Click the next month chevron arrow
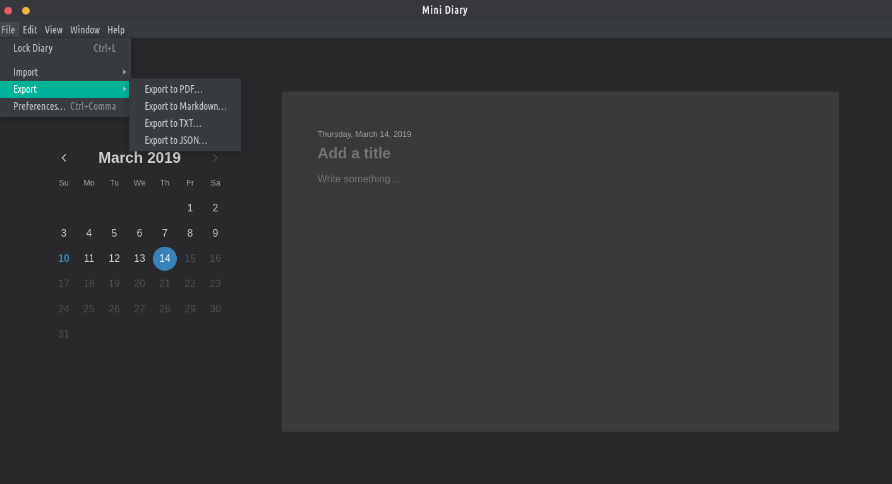The height and width of the screenshot is (484, 892). tap(215, 158)
